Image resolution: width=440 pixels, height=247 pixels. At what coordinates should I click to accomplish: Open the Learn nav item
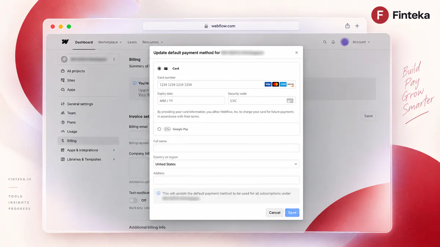(x=132, y=42)
